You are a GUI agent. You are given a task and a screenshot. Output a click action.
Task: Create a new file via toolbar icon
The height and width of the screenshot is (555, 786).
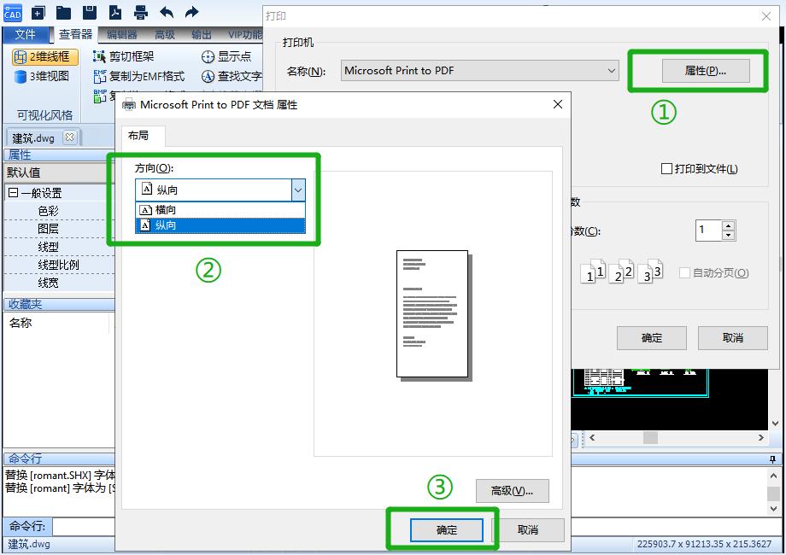[38, 13]
